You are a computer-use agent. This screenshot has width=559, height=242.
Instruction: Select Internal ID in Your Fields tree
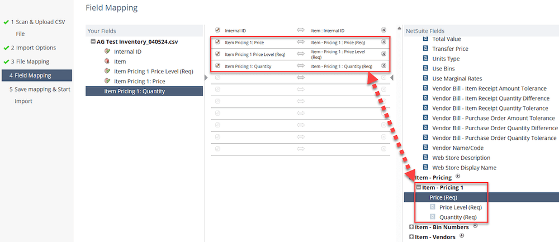[127, 51]
